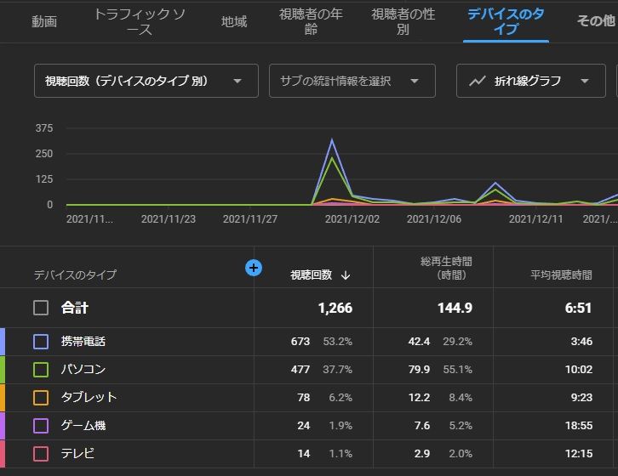The width and height of the screenshot is (618, 476).
Task: Go to the 視聴者の年齢 tab
Action: (311, 22)
